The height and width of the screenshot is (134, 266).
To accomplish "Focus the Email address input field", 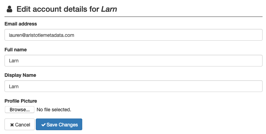I will click(x=133, y=35).
